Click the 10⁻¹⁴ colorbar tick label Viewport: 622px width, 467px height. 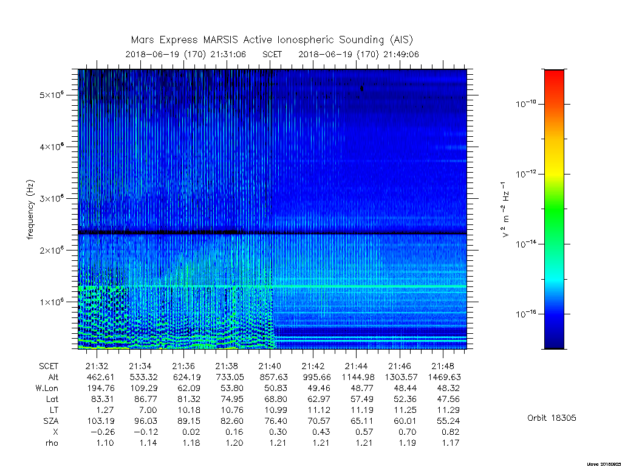click(525, 244)
